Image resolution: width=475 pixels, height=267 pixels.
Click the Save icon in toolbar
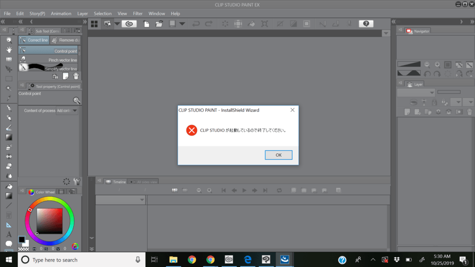[172, 24]
